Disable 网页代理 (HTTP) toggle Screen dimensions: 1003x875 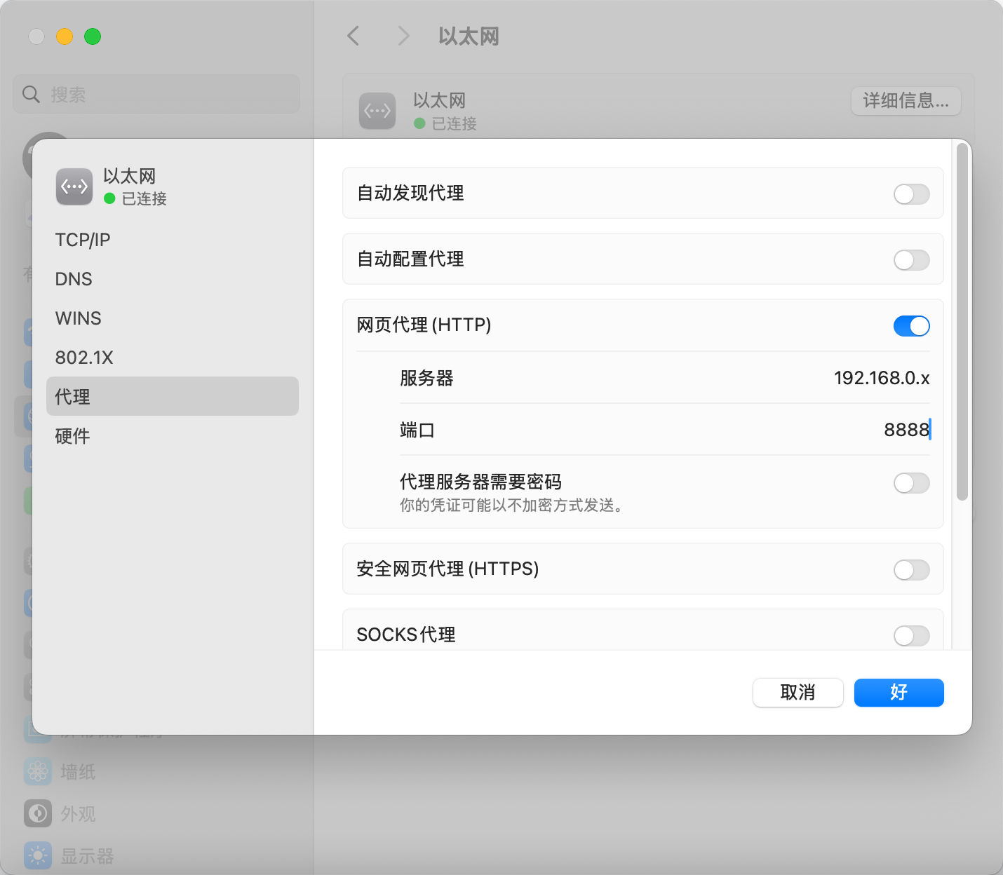911,325
